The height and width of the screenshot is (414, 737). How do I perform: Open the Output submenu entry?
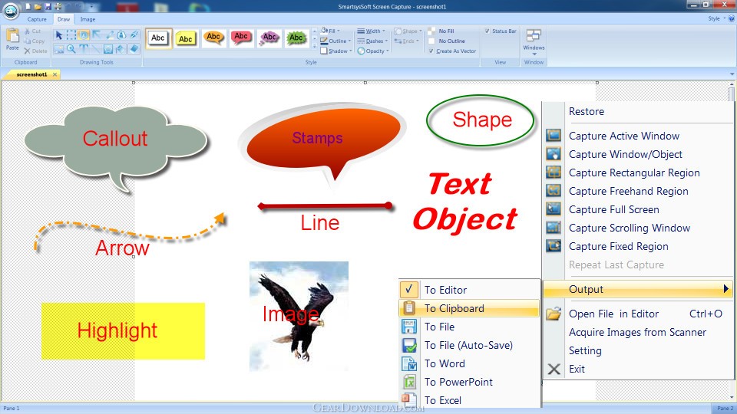pyautogui.click(x=638, y=290)
